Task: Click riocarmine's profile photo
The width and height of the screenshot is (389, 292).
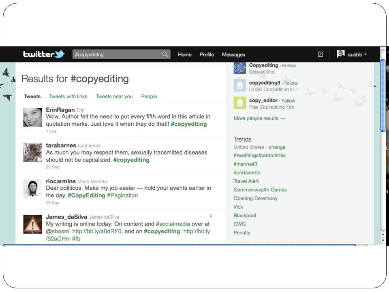Action: pyautogui.click(x=32, y=189)
